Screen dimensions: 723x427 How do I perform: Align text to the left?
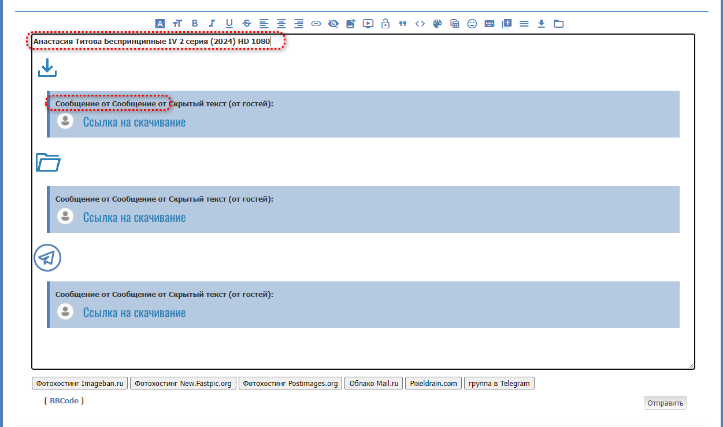click(264, 24)
